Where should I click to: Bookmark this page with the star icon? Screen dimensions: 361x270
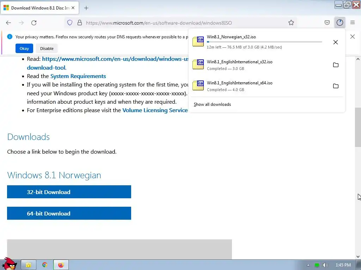point(291,22)
